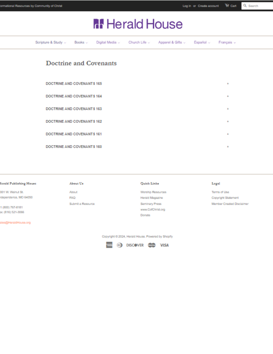
Task: Open the Digital Media dropdown menu
Action: 108,43
